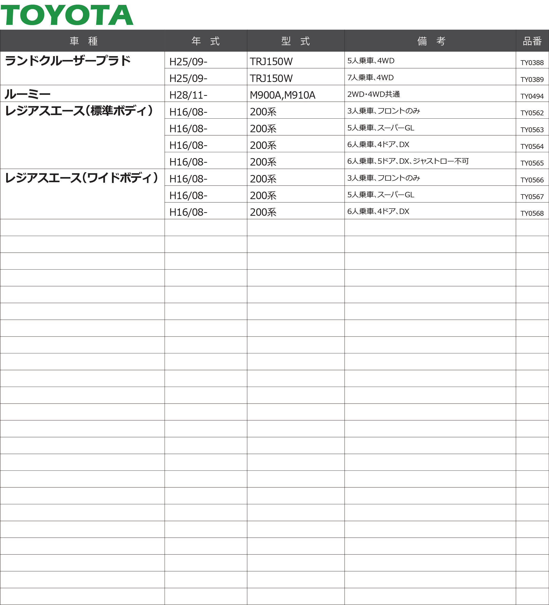Image resolution: width=549 pixels, height=605 pixels.
Task: Click part number TY0494
Action: coord(532,96)
